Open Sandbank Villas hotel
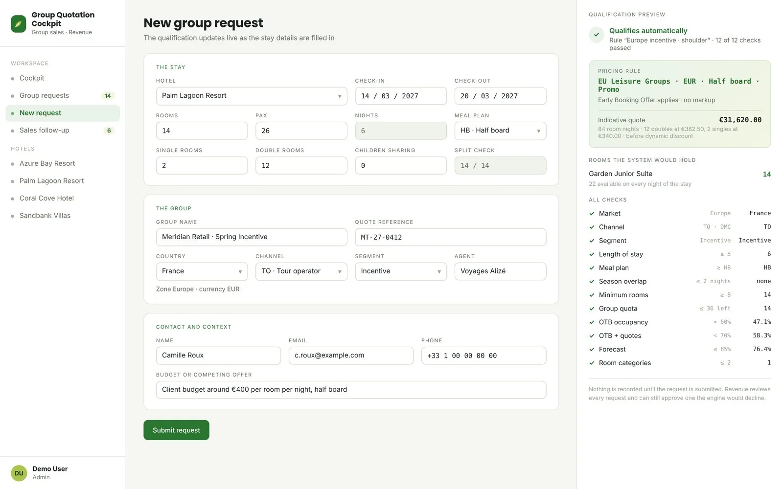783x489 pixels. click(63, 216)
